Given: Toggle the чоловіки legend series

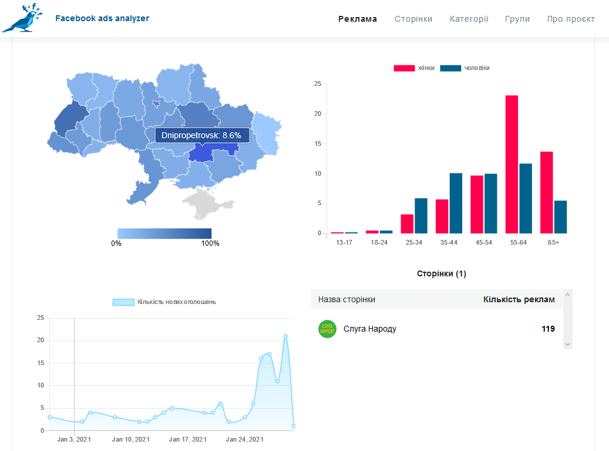Looking at the screenshot, I should (x=465, y=68).
